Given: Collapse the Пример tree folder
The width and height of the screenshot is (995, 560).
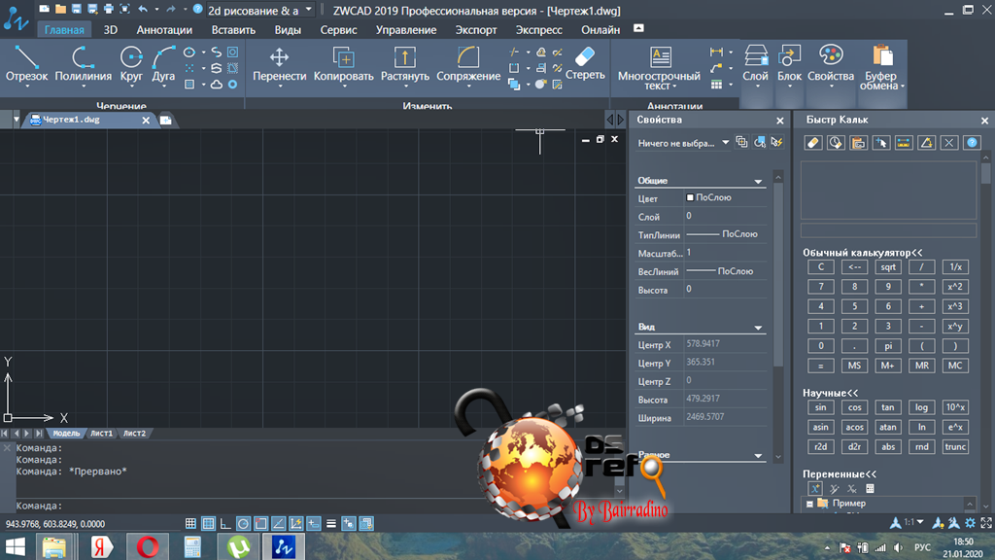Looking at the screenshot, I should click(809, 504).
